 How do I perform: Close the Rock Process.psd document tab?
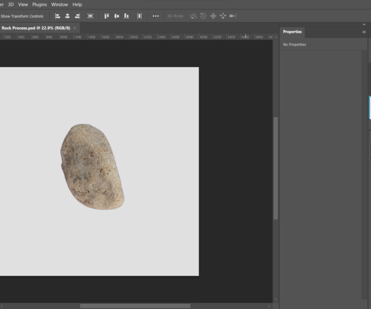pos(75,28)
